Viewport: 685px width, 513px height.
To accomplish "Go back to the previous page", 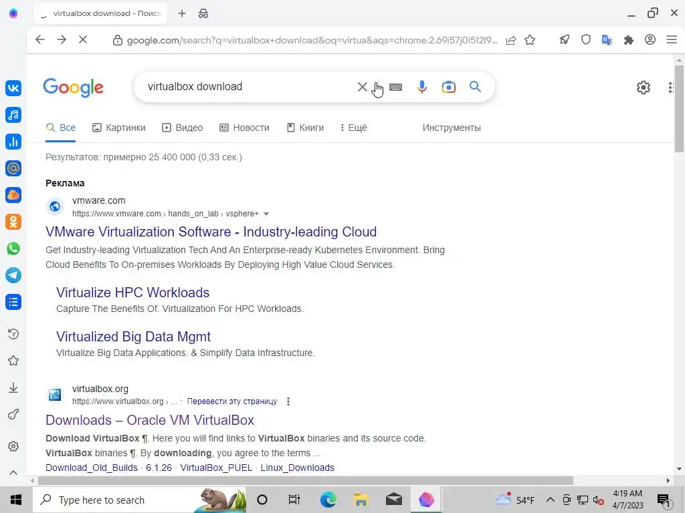I will pyautogui.click(x=40, y=39).
